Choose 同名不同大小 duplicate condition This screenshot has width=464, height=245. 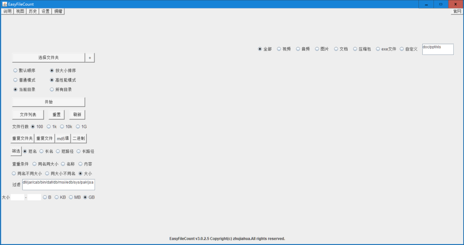point(27,173)
